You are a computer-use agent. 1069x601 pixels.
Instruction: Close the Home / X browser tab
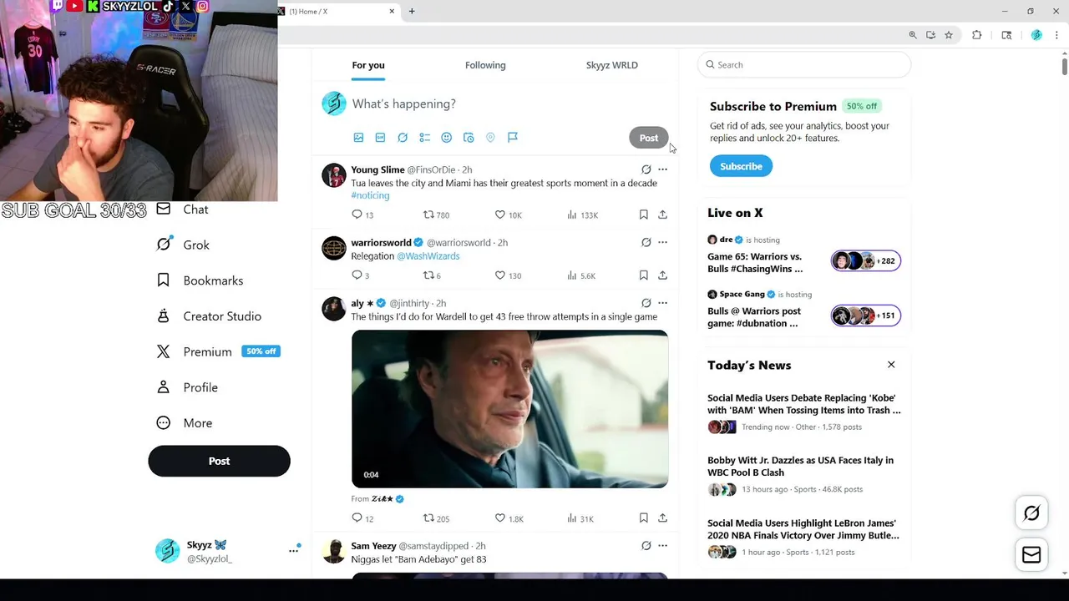[x=392, y=11]
